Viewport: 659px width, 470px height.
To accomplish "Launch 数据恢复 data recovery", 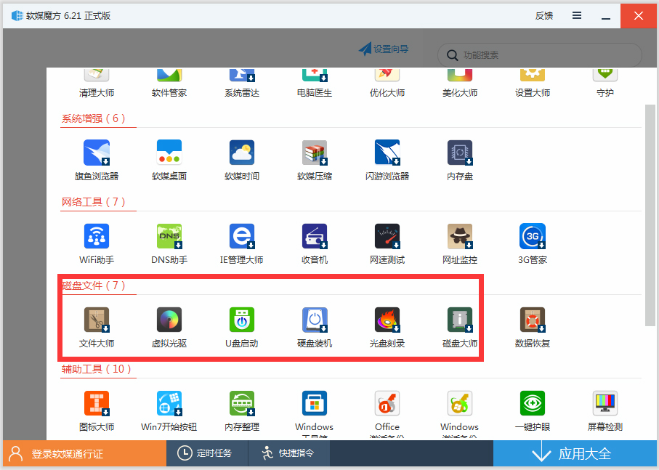I will click(533, 328).
